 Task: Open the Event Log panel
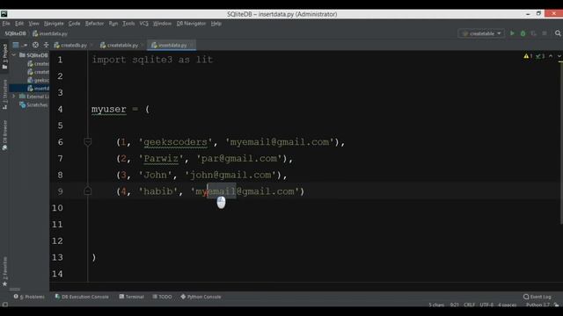tap(537, 297)
